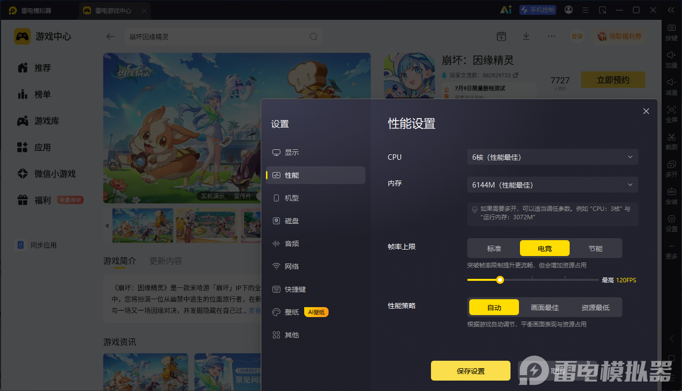Click the search magnifier icon

click(314, 37)
